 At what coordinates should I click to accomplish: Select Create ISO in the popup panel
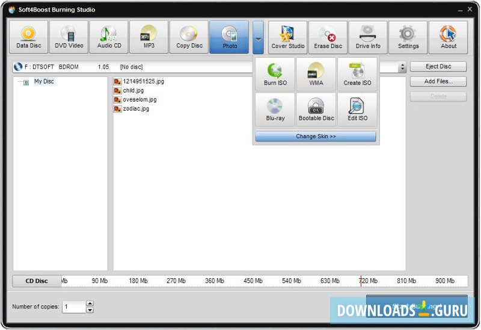[x=357, y=74]
